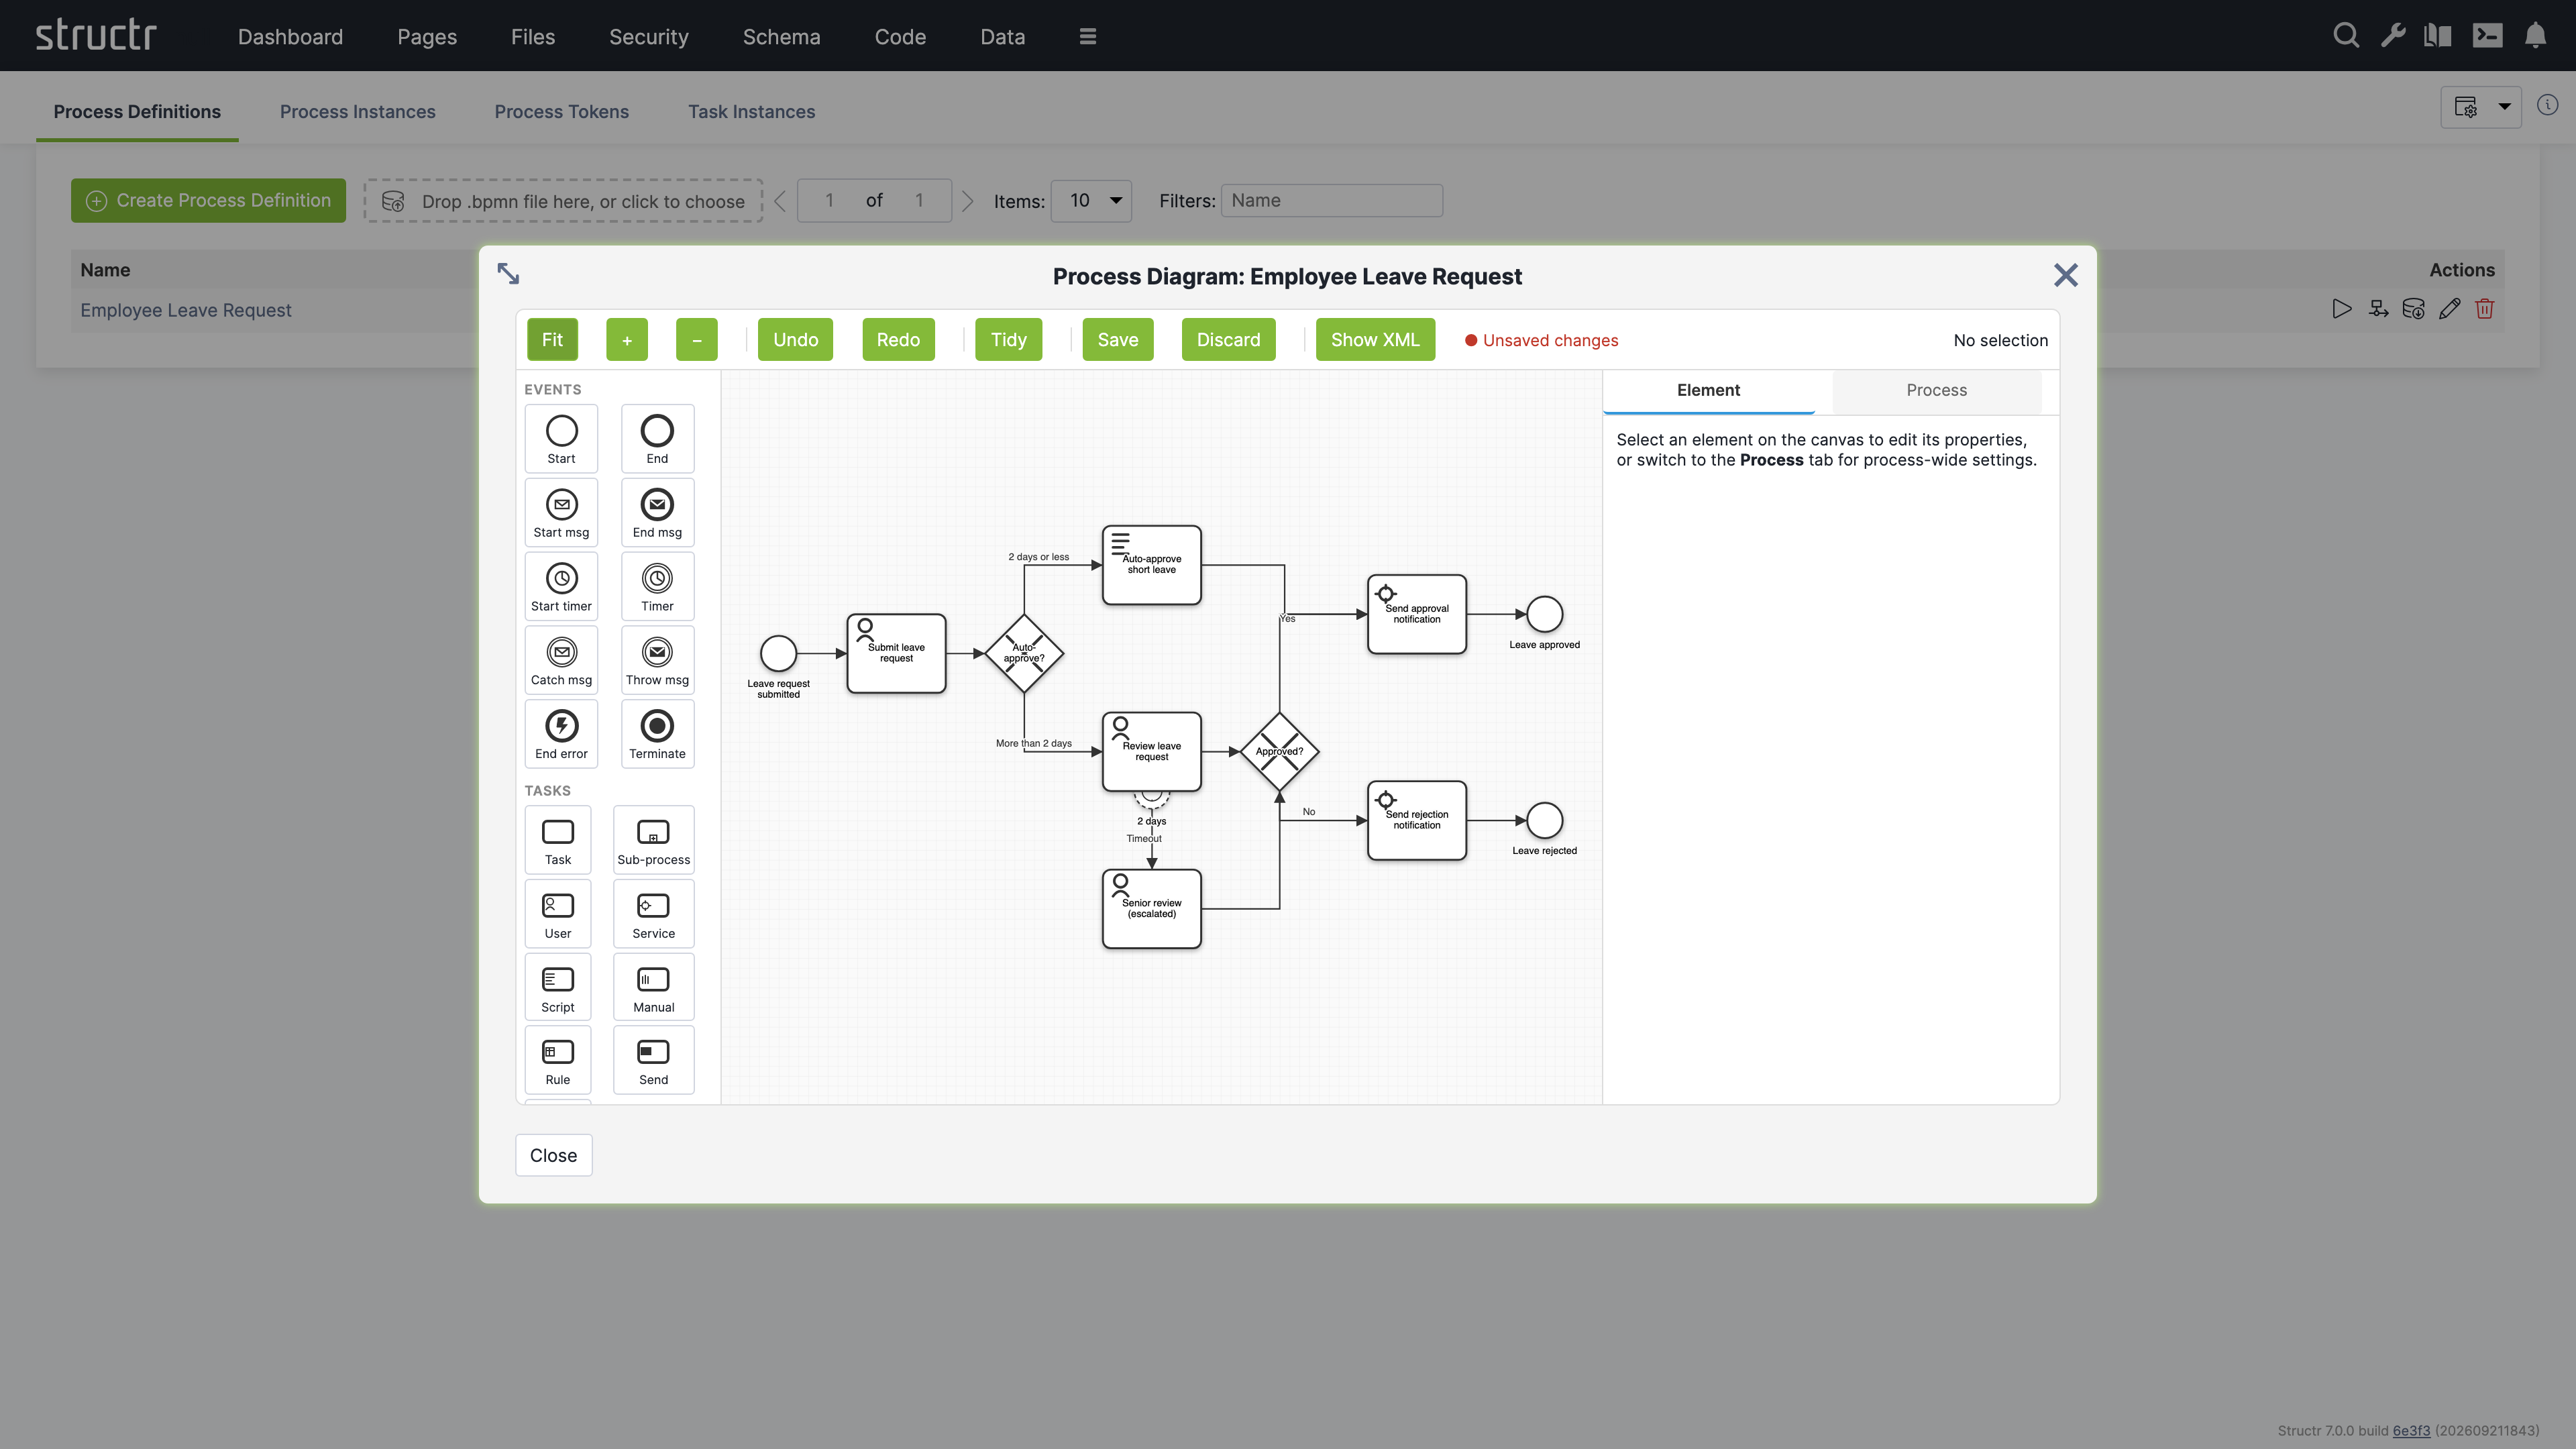Viewport: 2576px width, 1449px height.
Task: Open the Schema menu
Action: point(782,37)
